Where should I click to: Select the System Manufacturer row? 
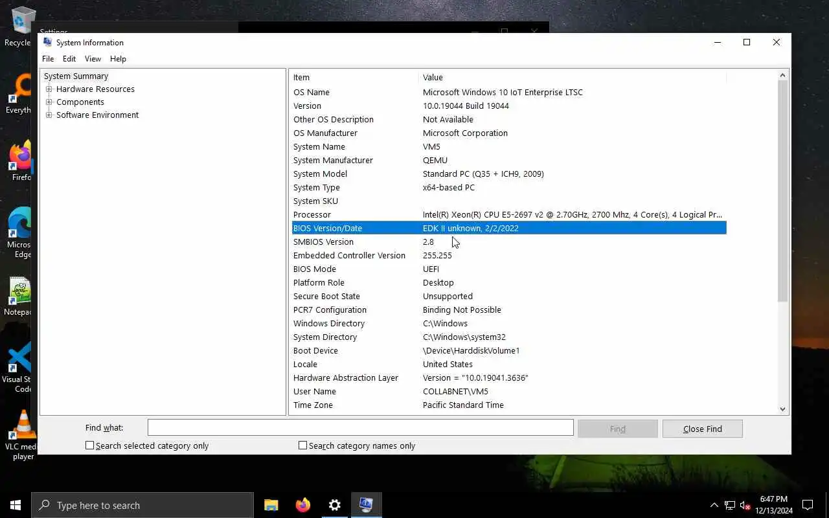[x=509, y=161]
